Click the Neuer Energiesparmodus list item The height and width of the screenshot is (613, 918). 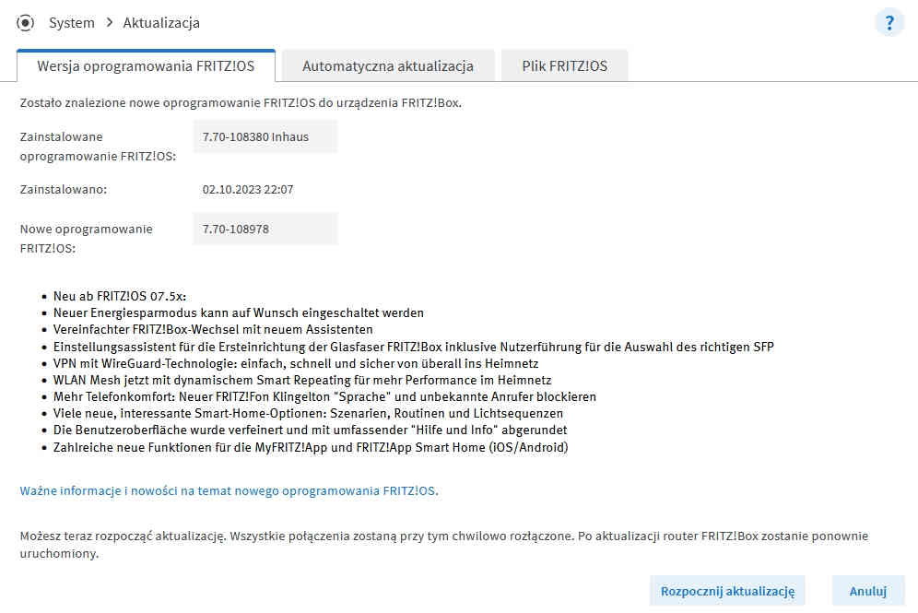[239, 313]
